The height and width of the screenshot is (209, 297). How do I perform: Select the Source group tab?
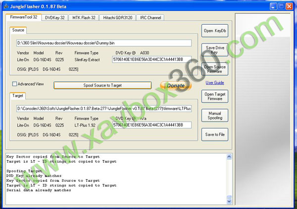tap(18, 30)
